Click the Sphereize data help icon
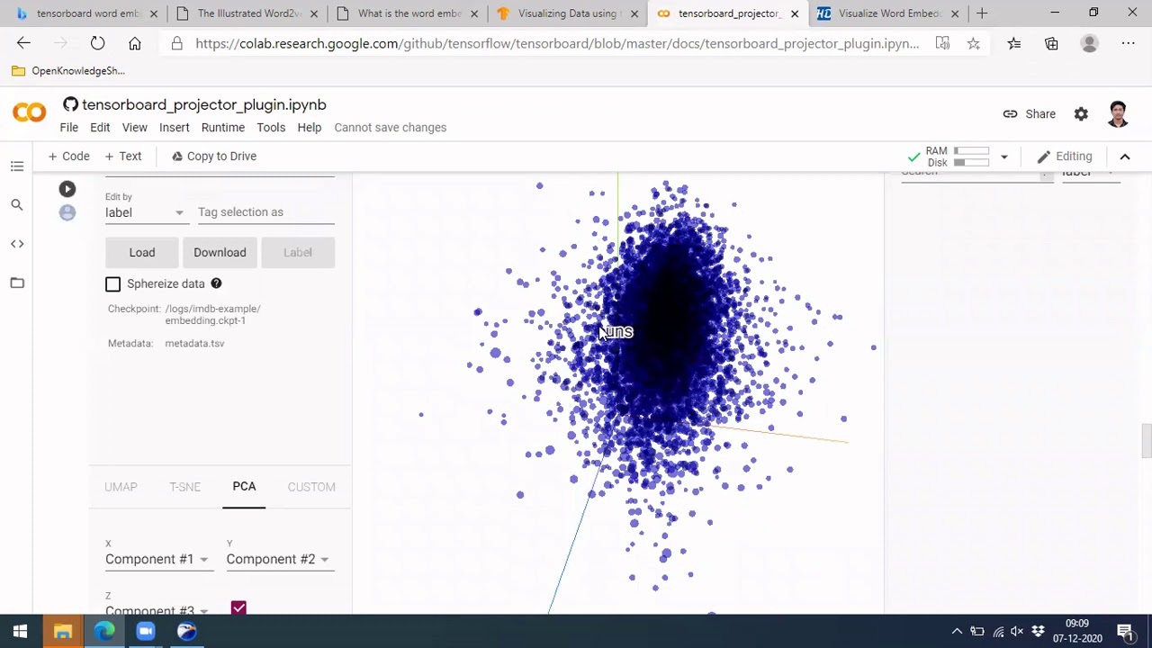1152x648 pixels. tap(216, 283)
